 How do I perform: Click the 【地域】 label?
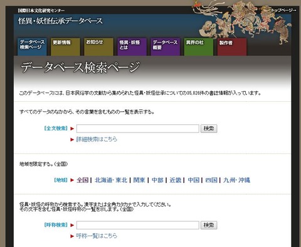click(61, 180)
